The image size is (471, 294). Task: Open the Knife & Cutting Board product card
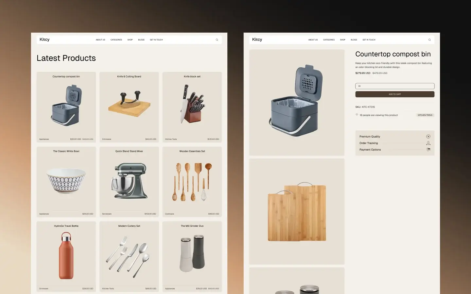coord(129,107)
